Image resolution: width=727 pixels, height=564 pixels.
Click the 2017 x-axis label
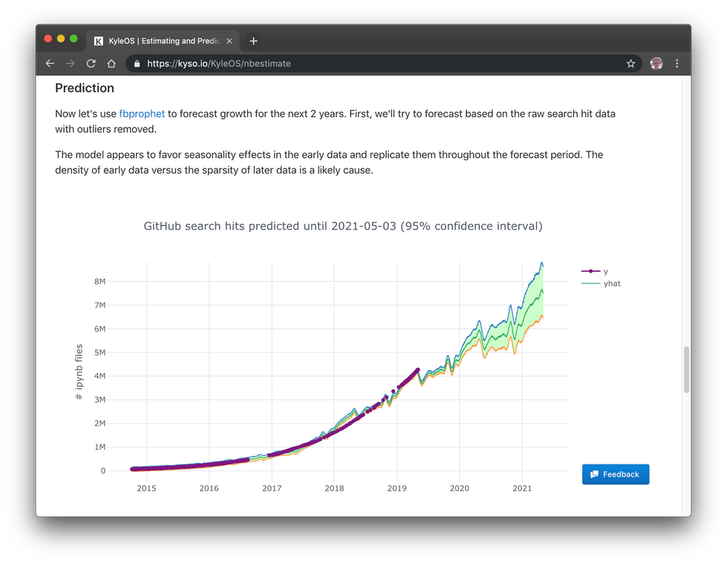[272, 488]
